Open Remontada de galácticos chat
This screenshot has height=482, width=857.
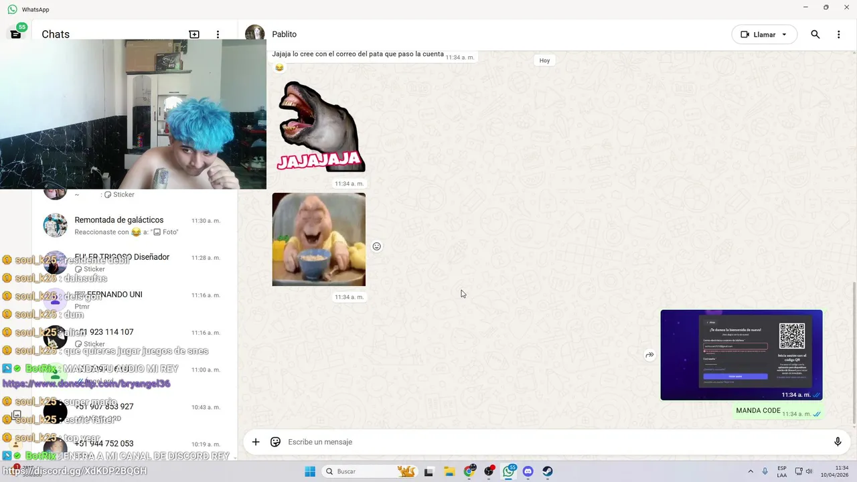click(x=134, y=226)
